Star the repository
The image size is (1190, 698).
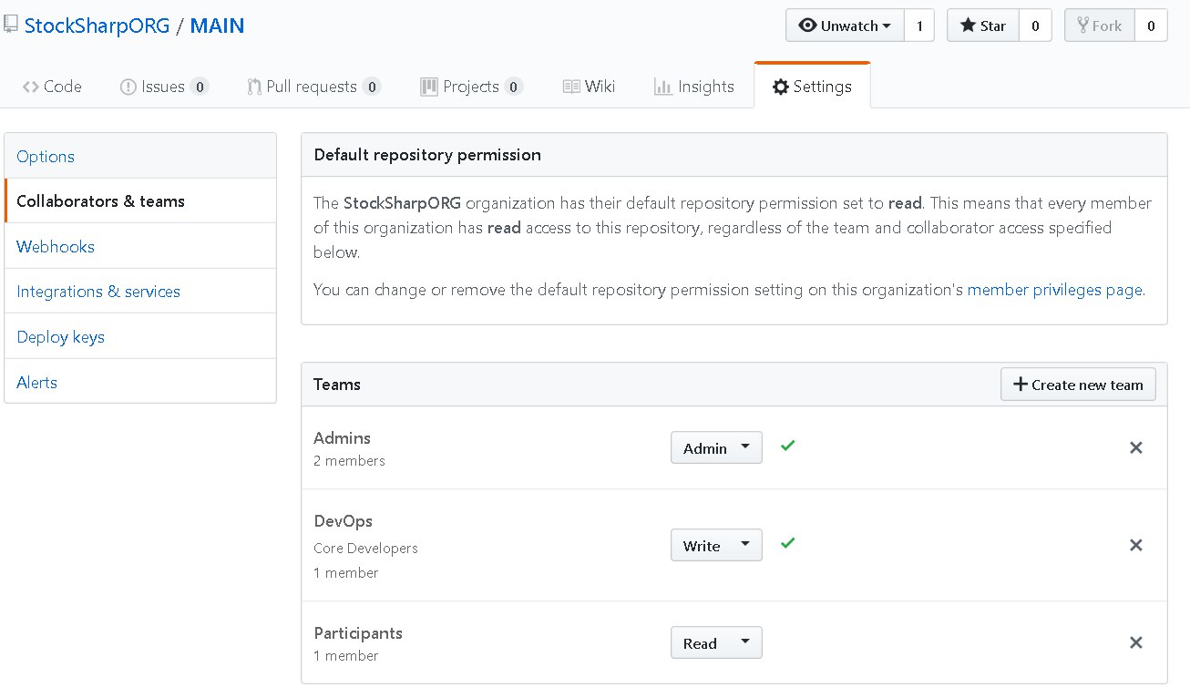982,26
